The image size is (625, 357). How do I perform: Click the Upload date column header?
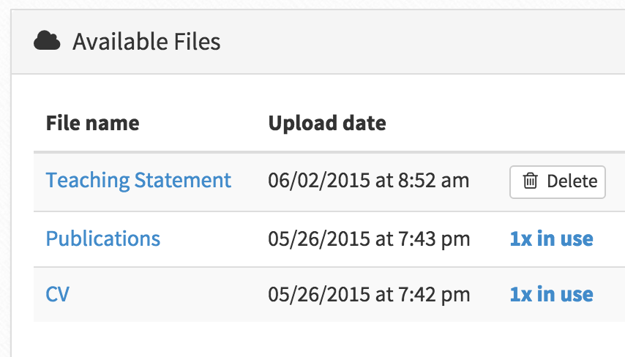(327, 123)
